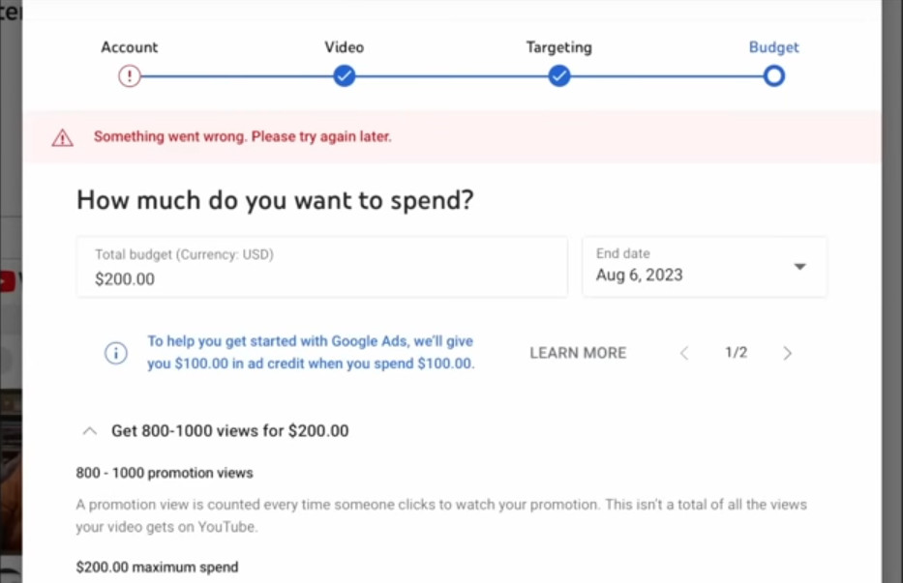This screenshot has height=583, width=903.
Task: Click the red warning triangle icon
Action: [63, 137]
